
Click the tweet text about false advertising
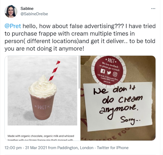tap(80, 37)
